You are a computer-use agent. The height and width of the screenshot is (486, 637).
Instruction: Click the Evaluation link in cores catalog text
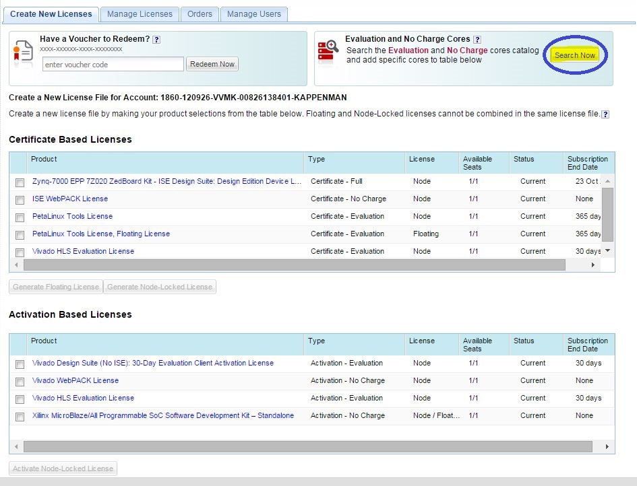click(408, 50)
